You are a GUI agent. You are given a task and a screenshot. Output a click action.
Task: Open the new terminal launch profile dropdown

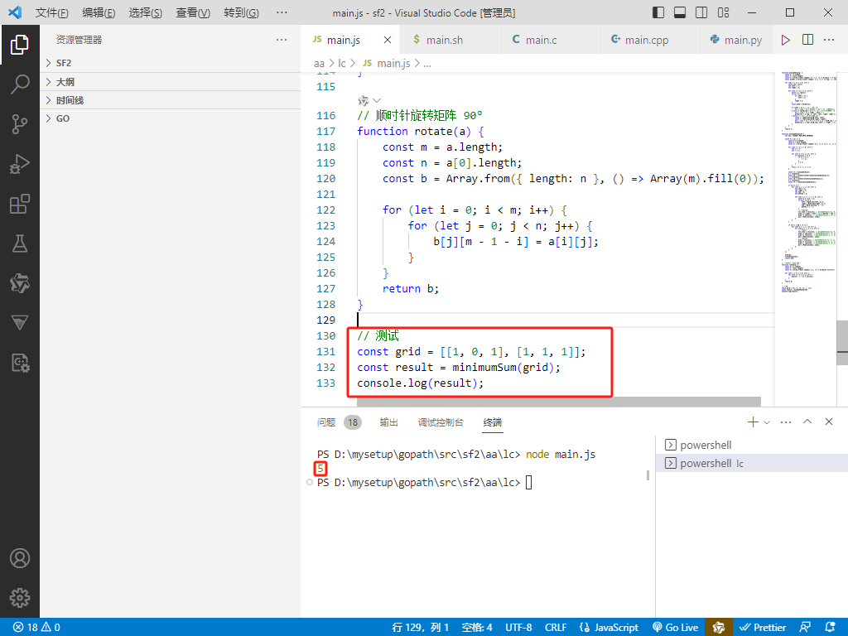point(766,422)
